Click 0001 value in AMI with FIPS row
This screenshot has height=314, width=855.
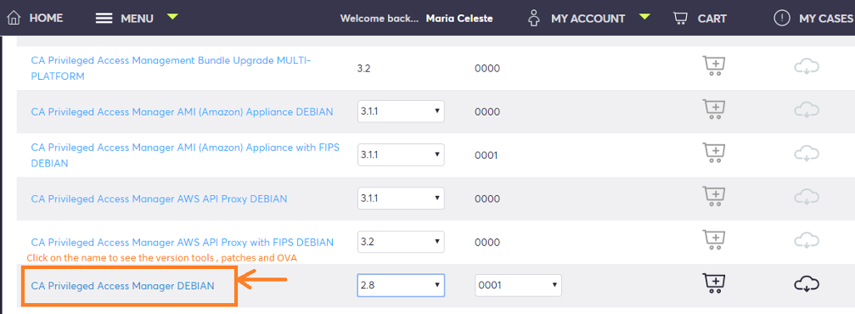point(487,155)
